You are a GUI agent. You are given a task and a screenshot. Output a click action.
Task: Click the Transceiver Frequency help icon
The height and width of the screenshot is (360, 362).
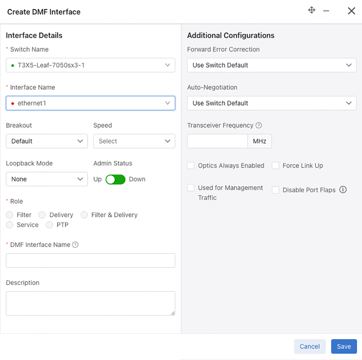(x=259, y=125)
